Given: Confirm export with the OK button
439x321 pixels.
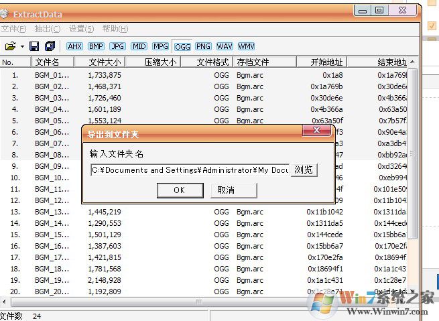Looking at the screenshot, I should click(x=180, y=190).
